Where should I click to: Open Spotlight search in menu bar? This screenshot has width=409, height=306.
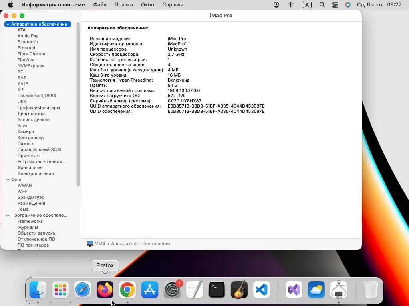point(322,5)
